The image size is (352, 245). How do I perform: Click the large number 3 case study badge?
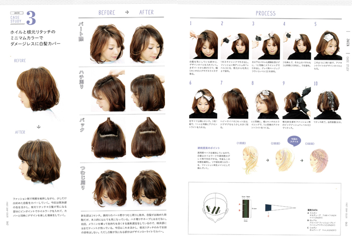click(30, 17)
